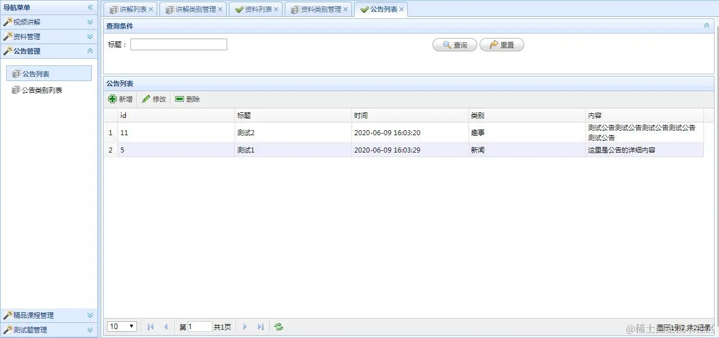This screenshot has height=338, width=719.
Task: Open 公告类别列表 in the sidebar tree
Action: pyautogui.click(x=42, y=90)
